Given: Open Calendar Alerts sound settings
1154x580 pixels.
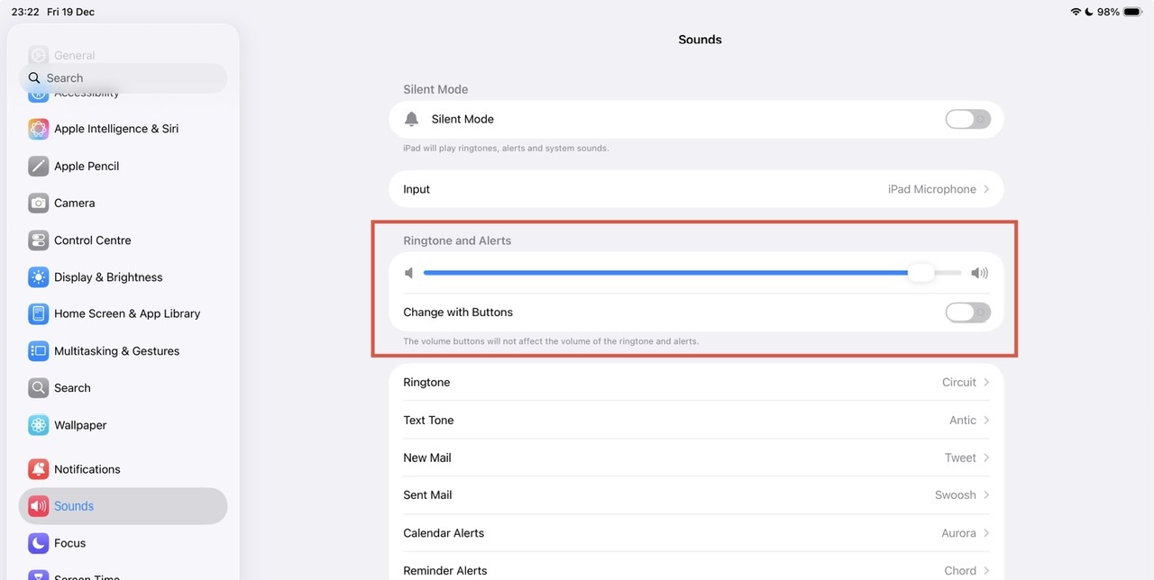Looking at the screenshot, I should 695,533.
